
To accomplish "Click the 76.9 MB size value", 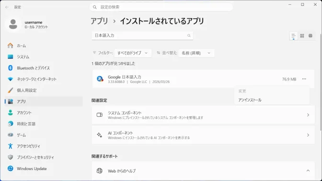I will pyautogui.click(x=289, y=79).
